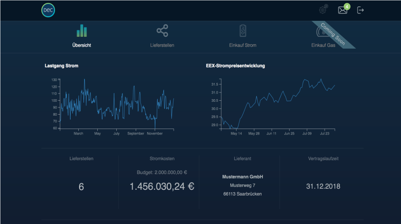401x224 pixels.
Task: Click the EEX-Strompreisentwicklung chart title
Action: (x=235, y=66)
